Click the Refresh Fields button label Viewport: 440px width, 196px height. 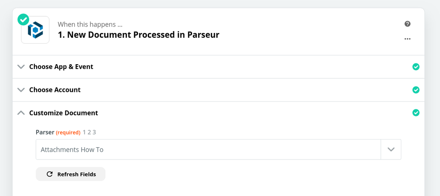click(x=76, y=174)
